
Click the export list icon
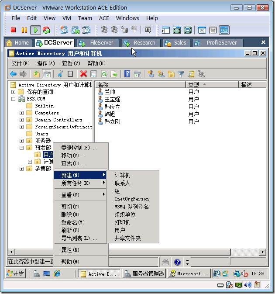point(114,74)
